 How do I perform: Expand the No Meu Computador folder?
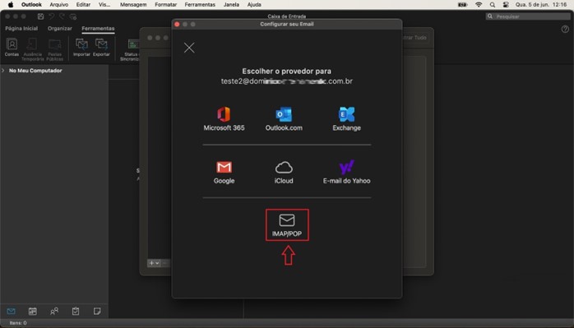(3, 71)
